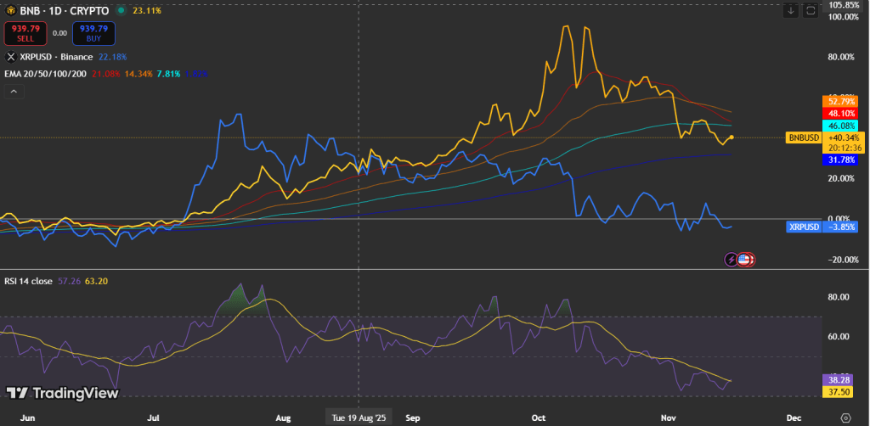Click the purple 57.26 RSI value
This screenshot has height=426, width=870.
[x=68, y=282]
